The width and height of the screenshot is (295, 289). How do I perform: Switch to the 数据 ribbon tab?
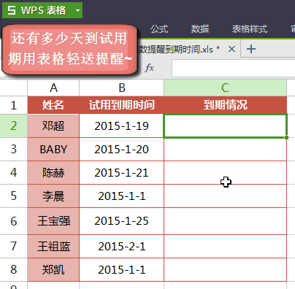click(200, 29)
